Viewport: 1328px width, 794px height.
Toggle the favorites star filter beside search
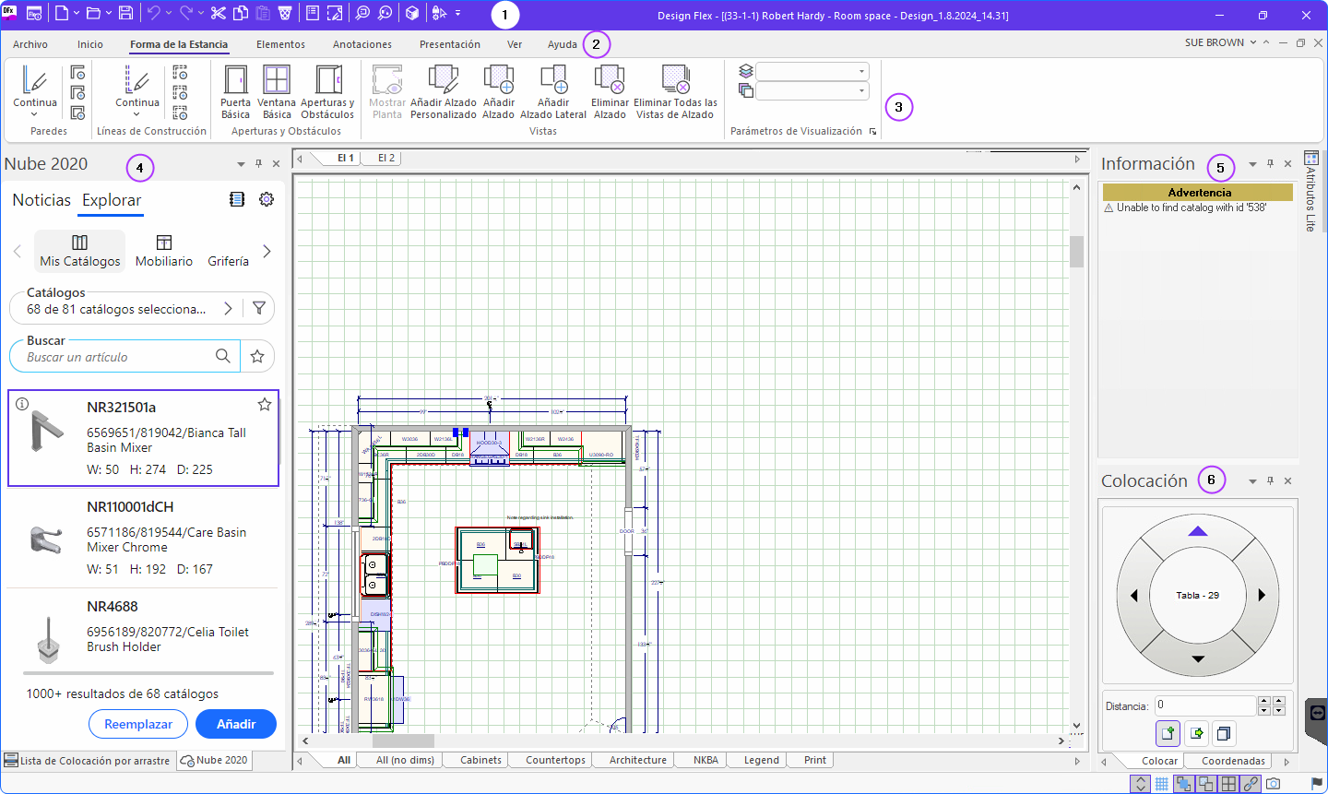[257, 356]
